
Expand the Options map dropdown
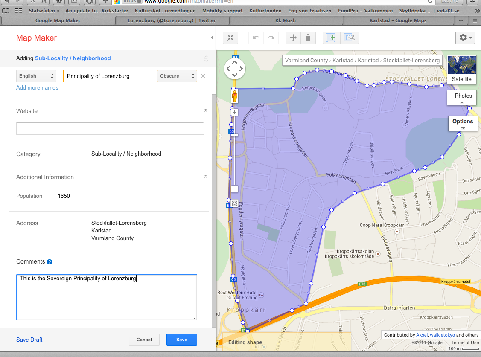463,123
